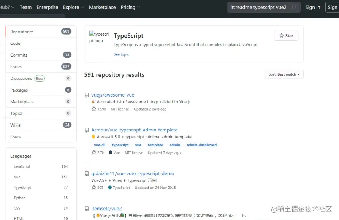The image size is (339, 220).
Task: Click See topic link for TypeScript
Action: pos(121,54)
